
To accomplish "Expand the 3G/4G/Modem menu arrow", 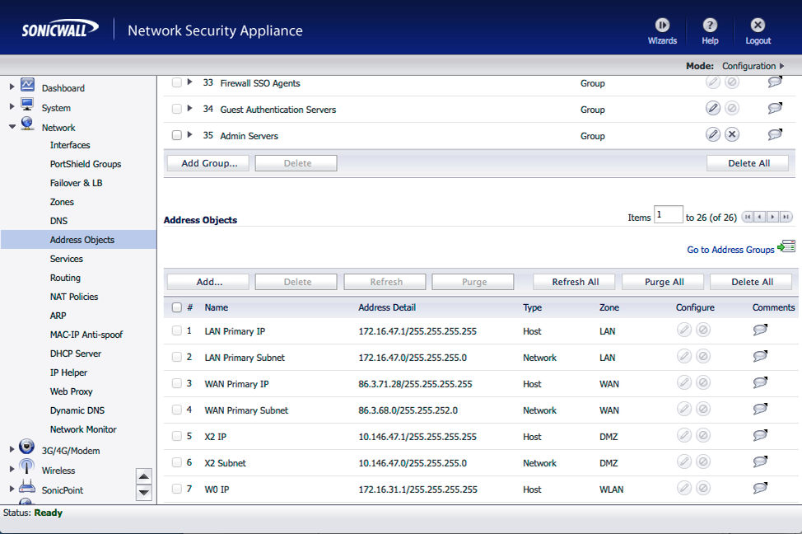I will tap(12, 449).
